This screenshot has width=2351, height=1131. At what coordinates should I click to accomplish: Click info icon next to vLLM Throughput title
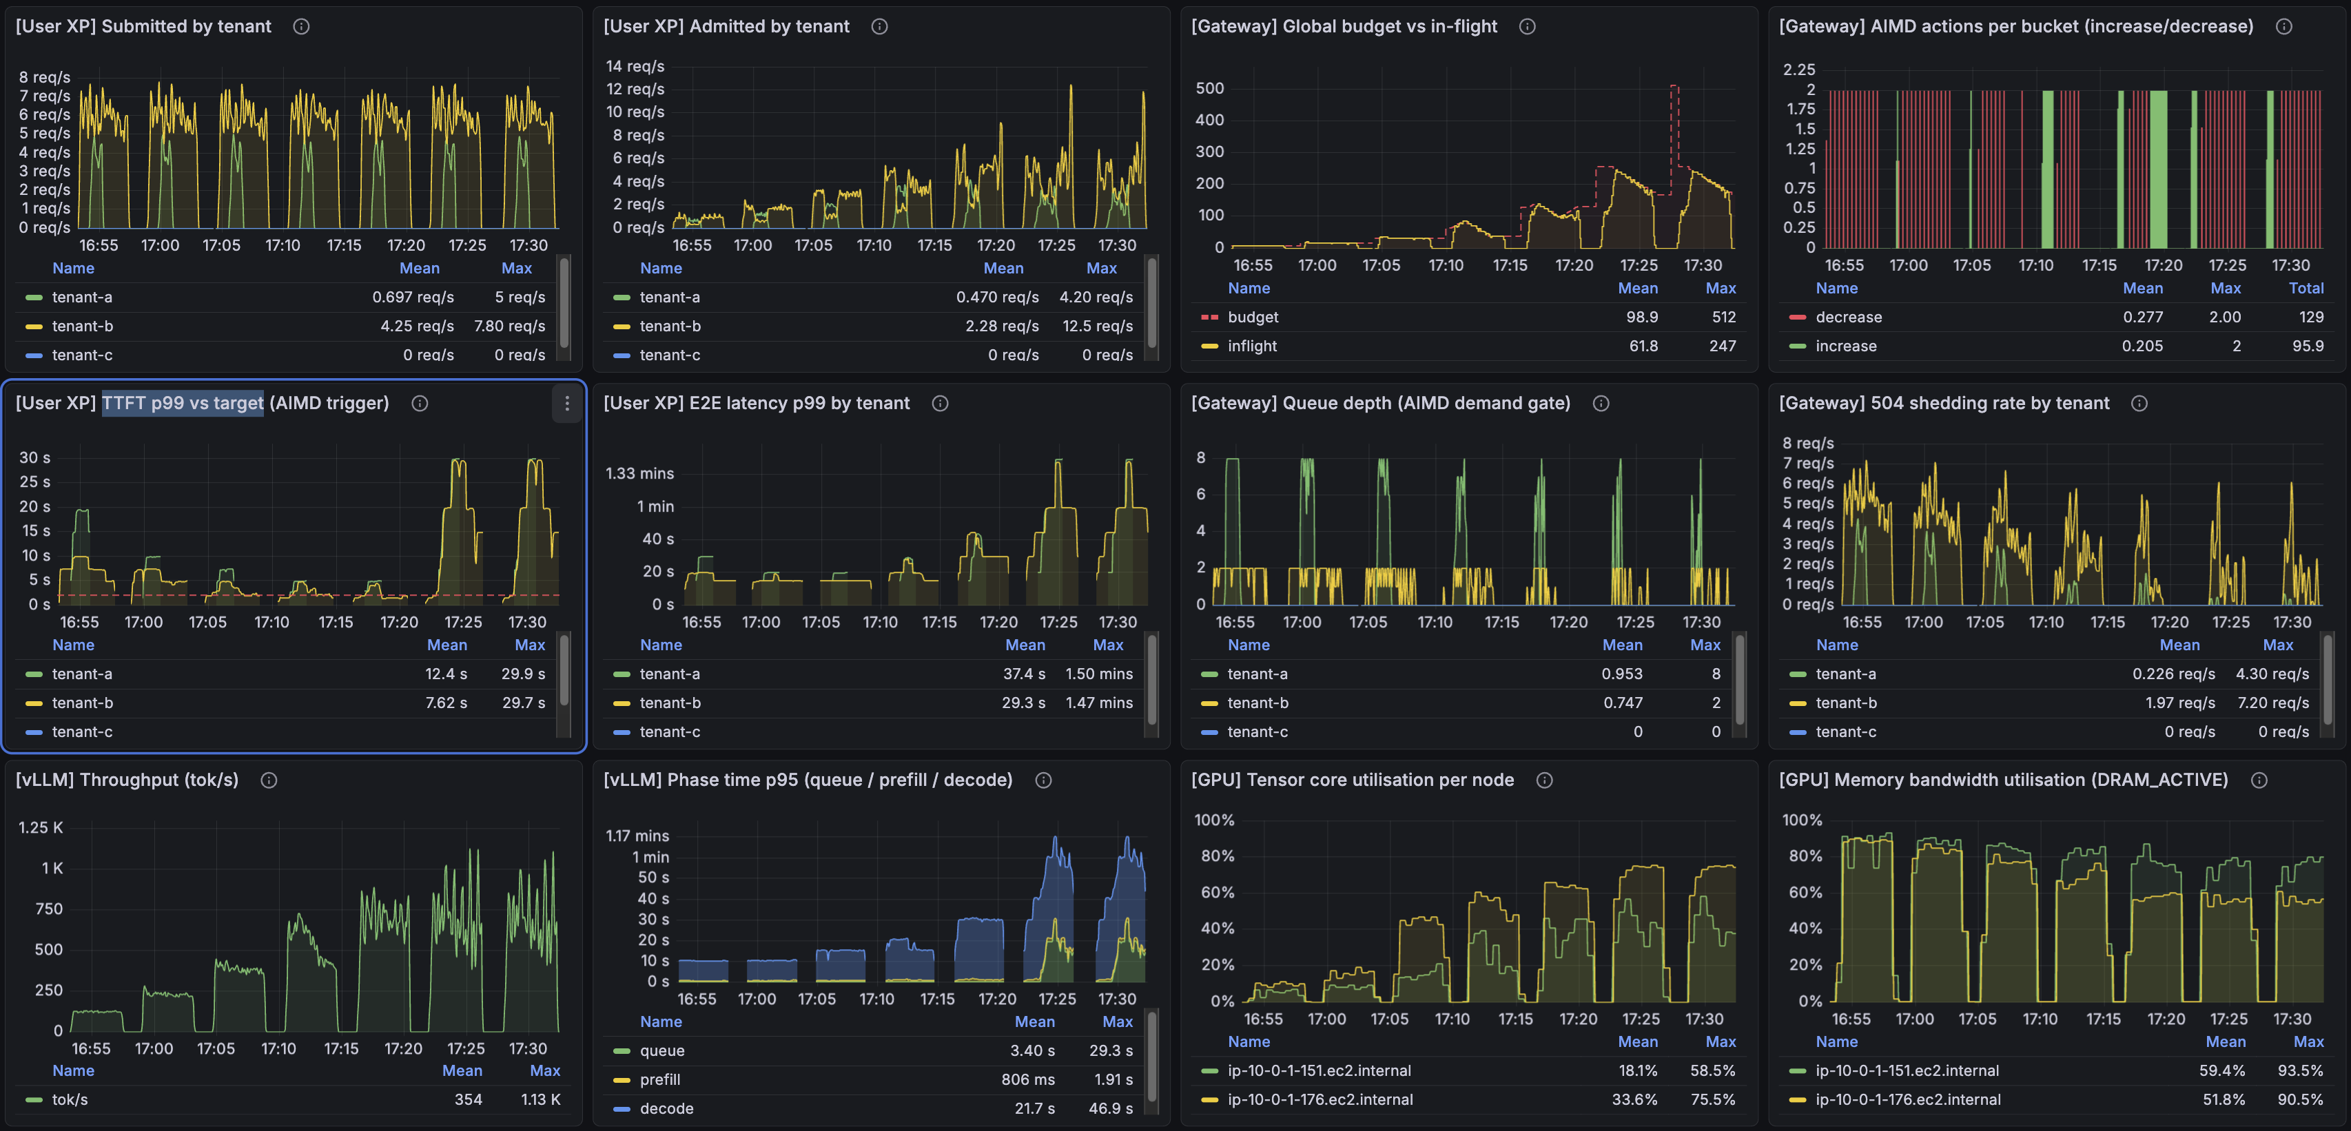268,780
